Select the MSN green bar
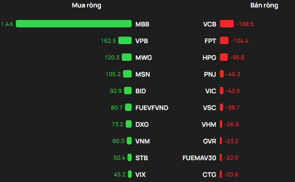The image size is (295, 182). coord(127,74)
